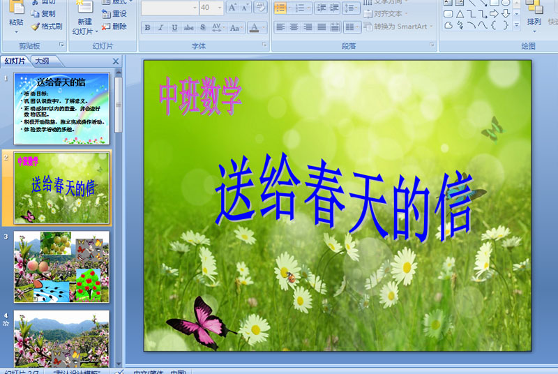Screen dimensions: 558x374
Task: Click the slide panel vertical scrollbar
Action: 119,218
